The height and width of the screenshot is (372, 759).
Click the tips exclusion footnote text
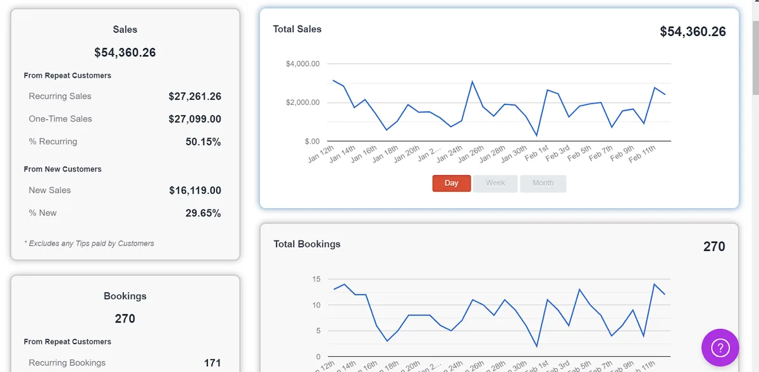pos(89,243)
